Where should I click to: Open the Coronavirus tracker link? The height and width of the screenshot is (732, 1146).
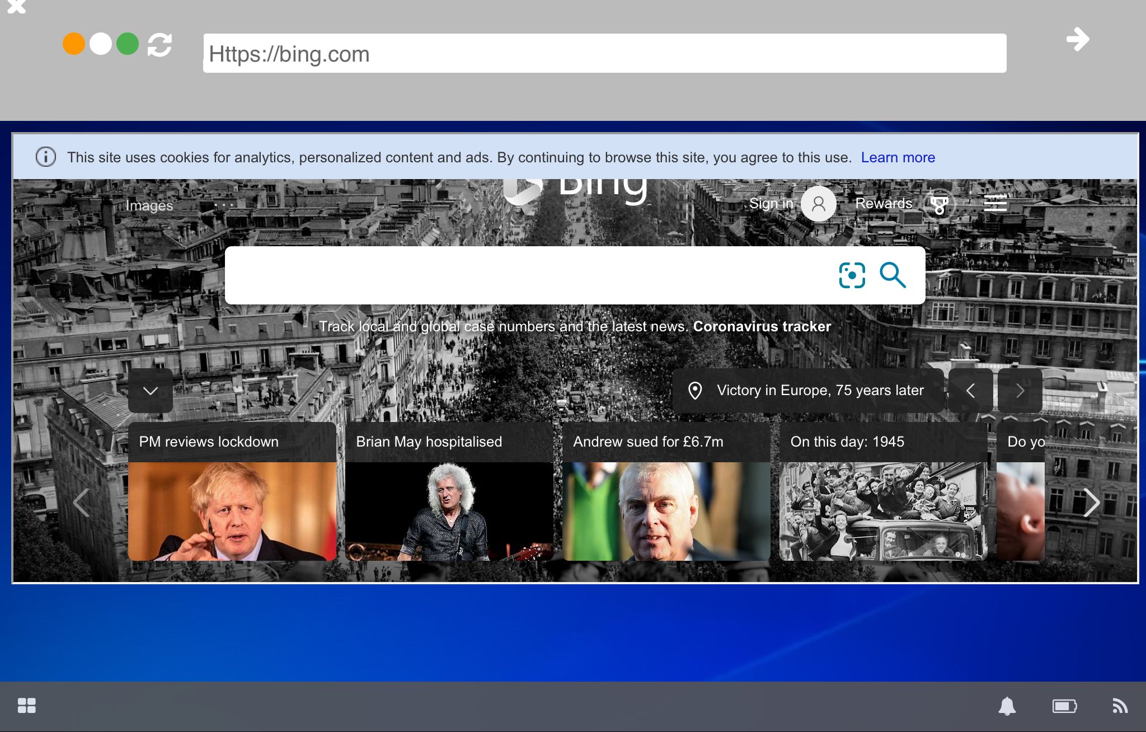762,326
